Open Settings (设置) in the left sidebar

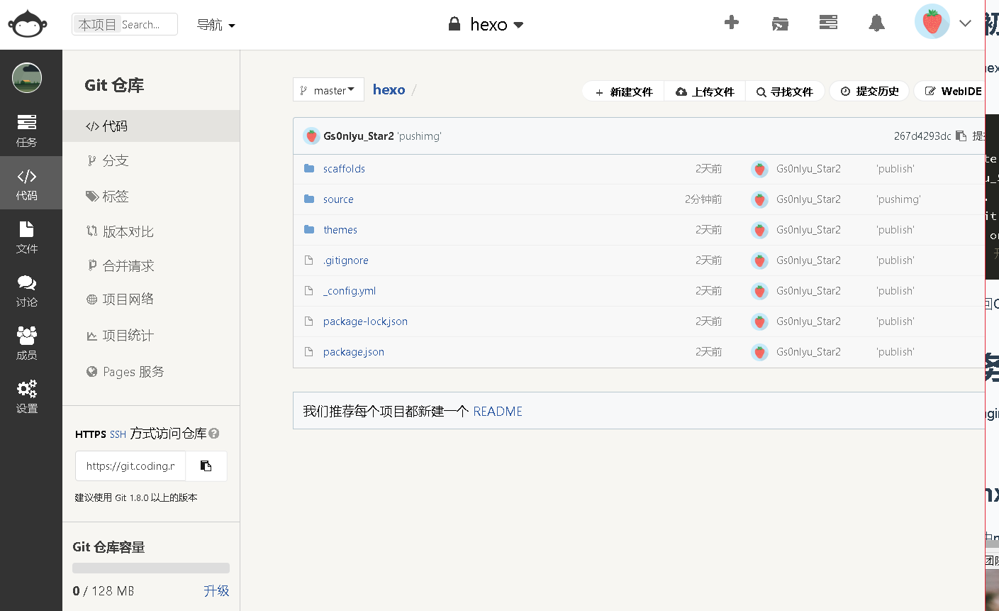(x=27, y=397)
